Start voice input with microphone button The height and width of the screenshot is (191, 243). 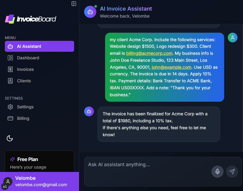click(217, 172)
